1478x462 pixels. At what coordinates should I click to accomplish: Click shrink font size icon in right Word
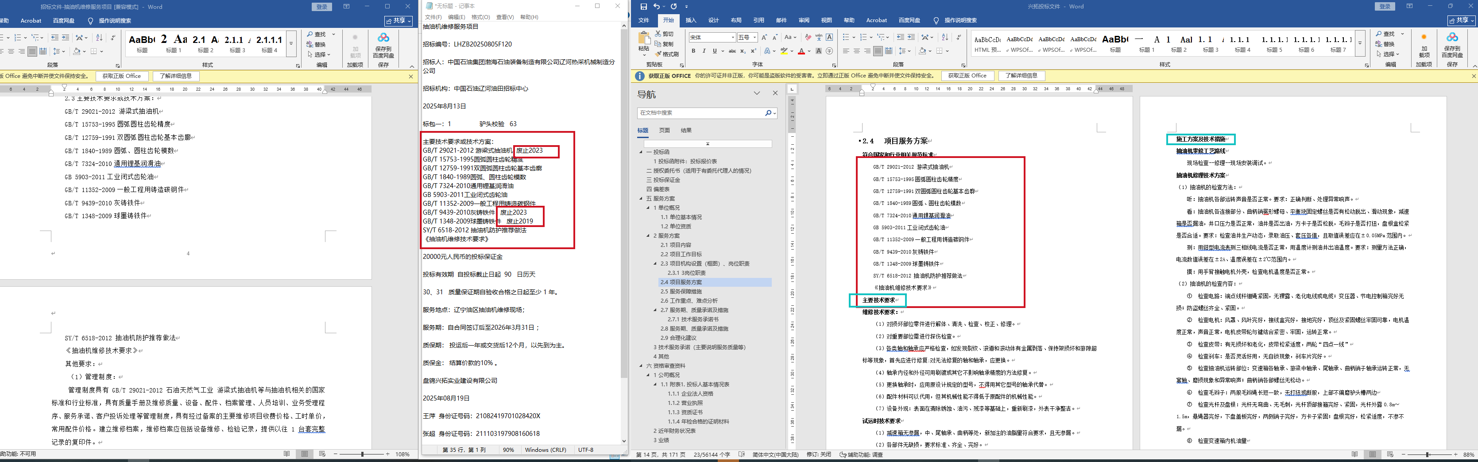tap(775, 37)
